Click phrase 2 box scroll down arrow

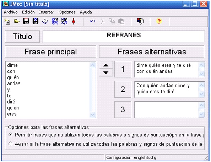click(x=201, y=94)
